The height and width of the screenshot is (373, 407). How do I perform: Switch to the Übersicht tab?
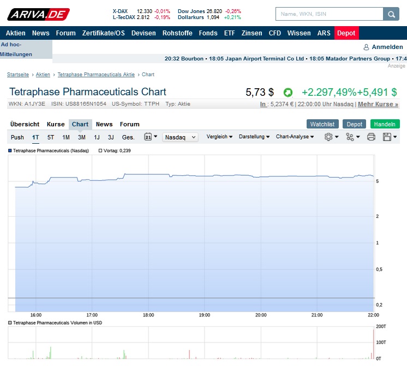(25, 124)
